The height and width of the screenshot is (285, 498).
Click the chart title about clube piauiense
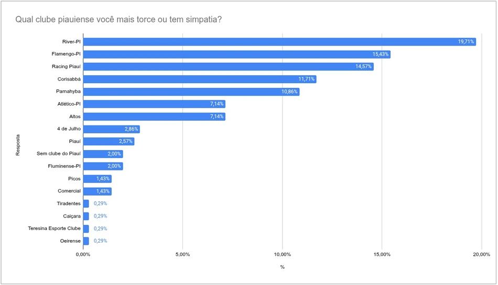(x=118, y=20)
